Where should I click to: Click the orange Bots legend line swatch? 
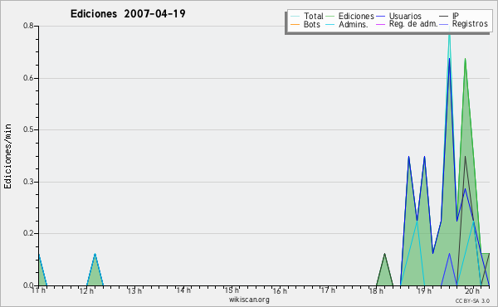tap(295, 24)
